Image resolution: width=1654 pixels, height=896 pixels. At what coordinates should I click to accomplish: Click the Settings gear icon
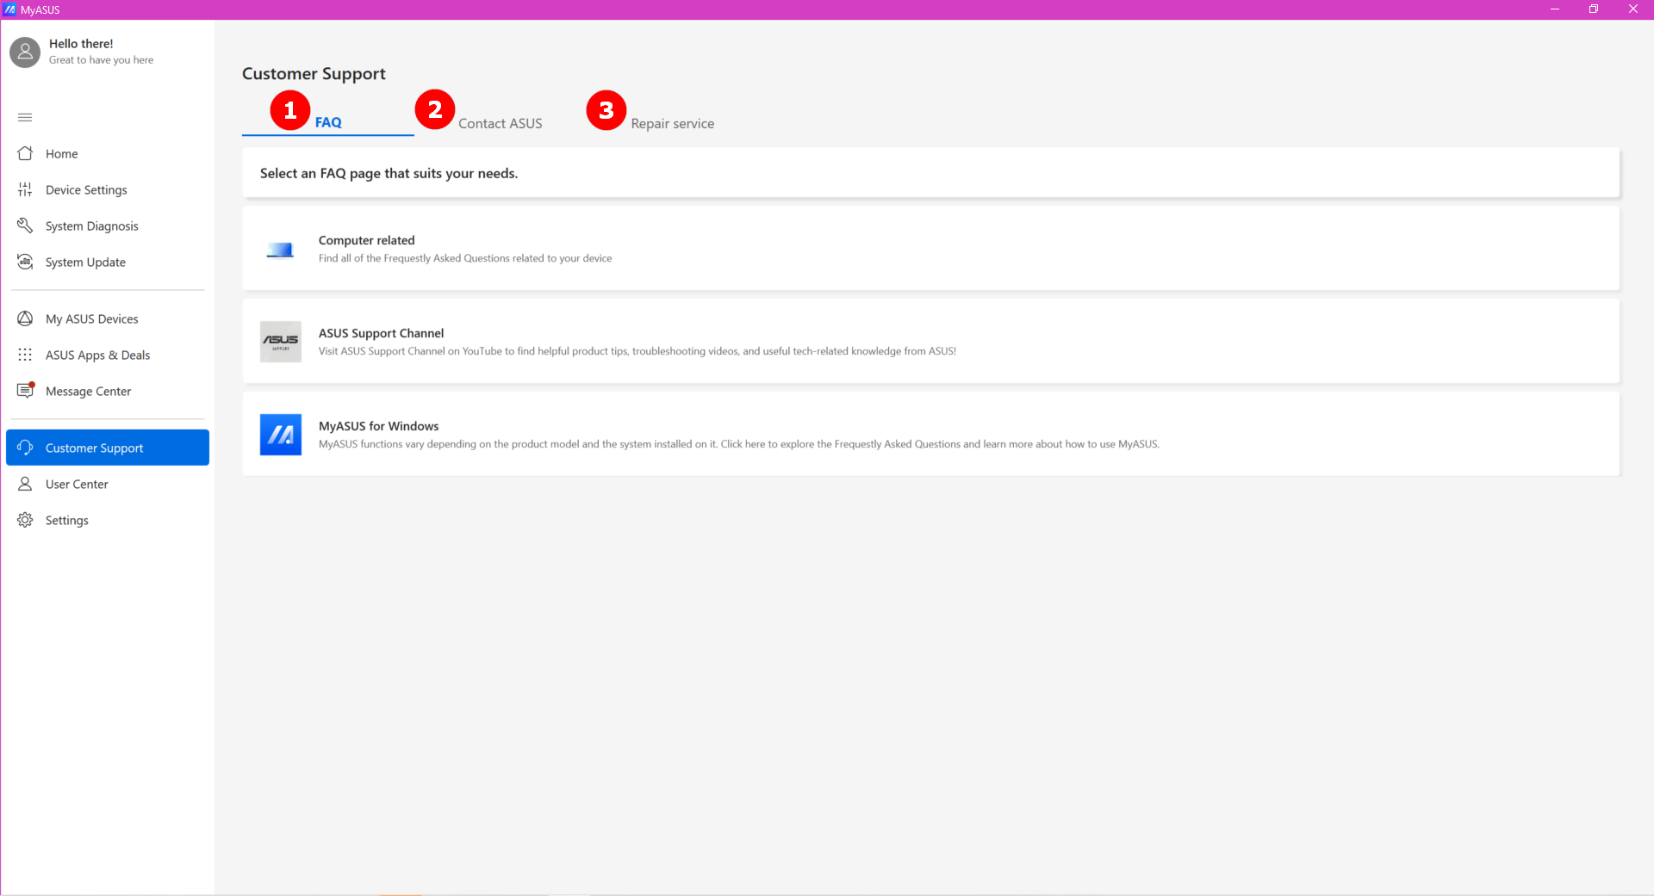coord(25,520)
